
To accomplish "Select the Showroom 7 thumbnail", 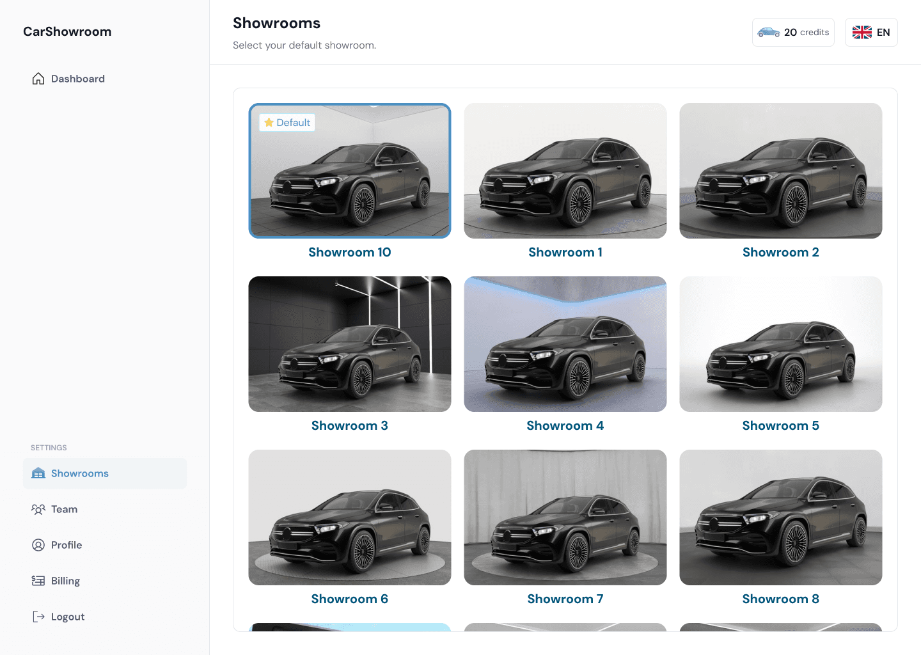I will coord(565,517).
